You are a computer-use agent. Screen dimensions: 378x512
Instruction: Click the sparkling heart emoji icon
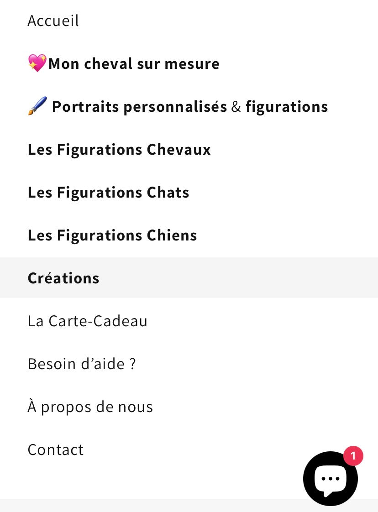tap(37, 63)
